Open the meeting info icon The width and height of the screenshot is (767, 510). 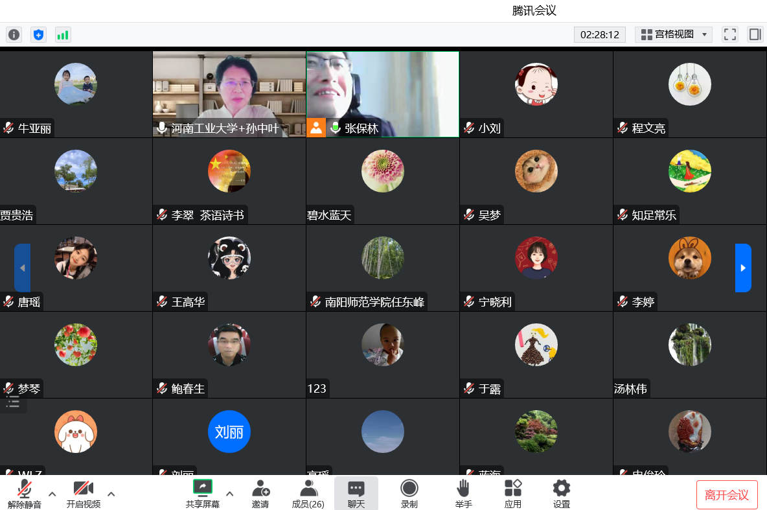(x=14, y=35)
